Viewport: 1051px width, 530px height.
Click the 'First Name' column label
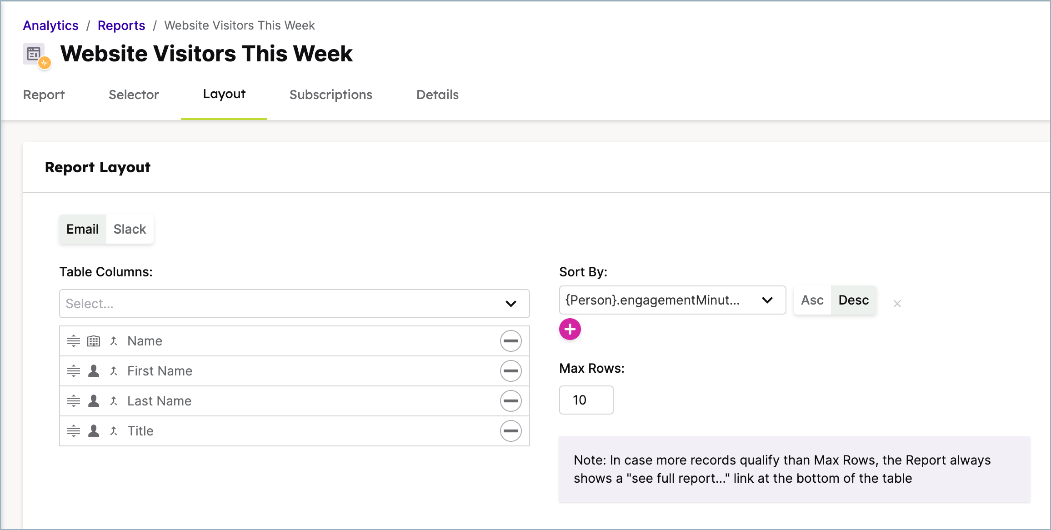(160, 371)
